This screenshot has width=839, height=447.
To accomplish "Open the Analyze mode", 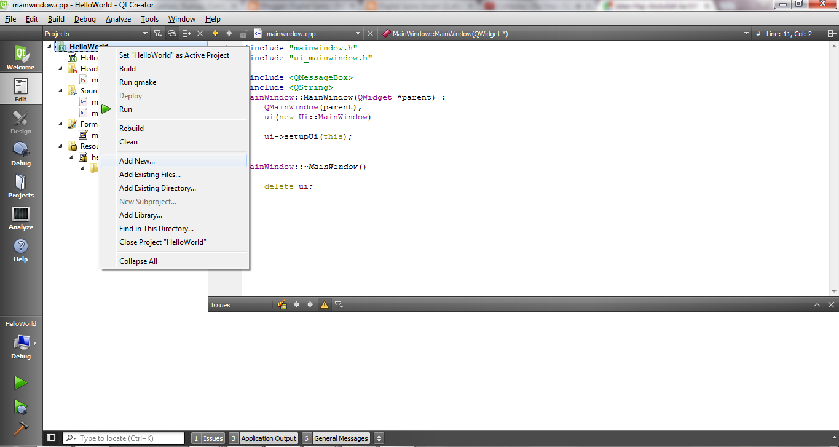I will tap(20, 218).
